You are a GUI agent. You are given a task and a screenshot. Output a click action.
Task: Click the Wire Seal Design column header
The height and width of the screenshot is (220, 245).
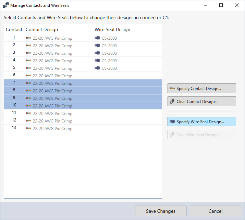(x=112, y=29)
